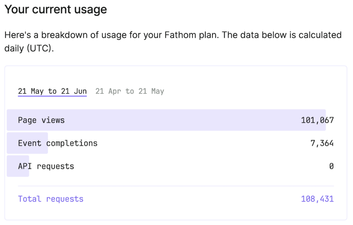Select the 21 May to 21 Jun tab

(x=52, y=91)
